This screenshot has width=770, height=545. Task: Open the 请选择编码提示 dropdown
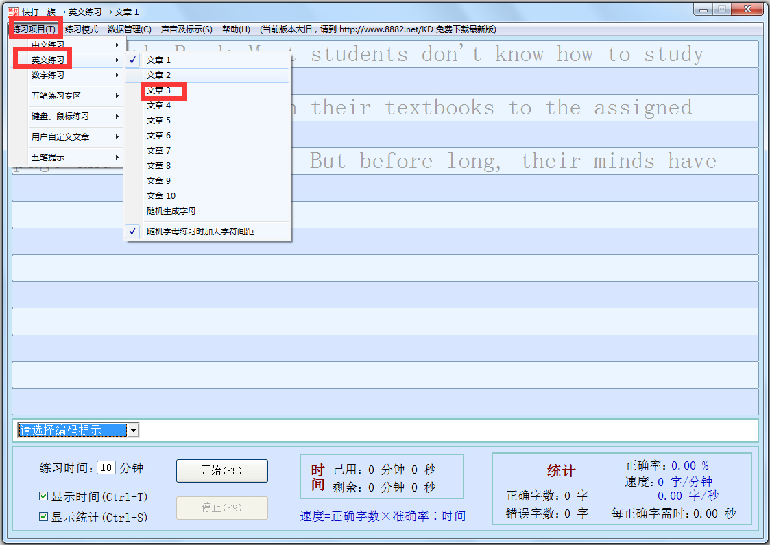coord(134,430)
